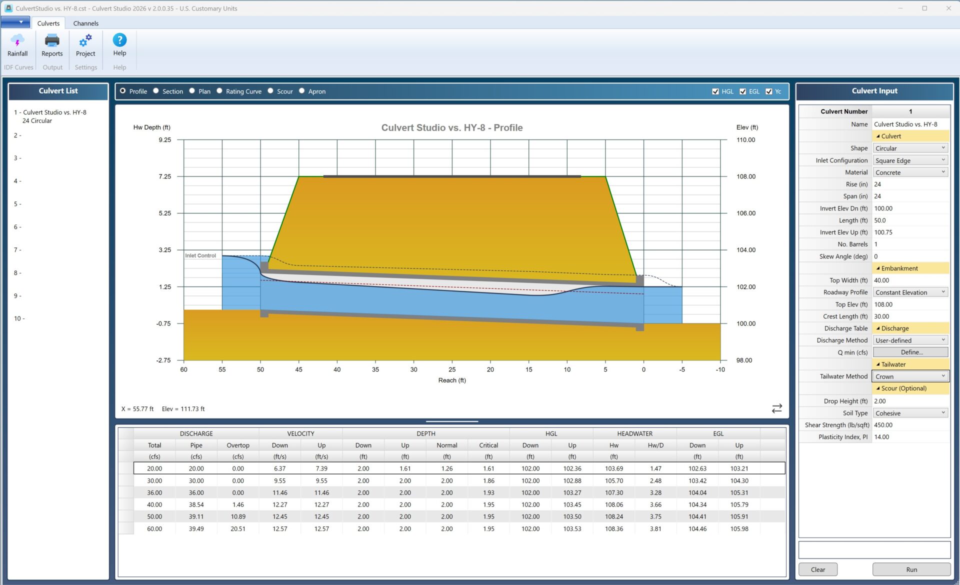Open the Roadway Profile dropdown
960x585 pixels.
click(x=910, y=292)
